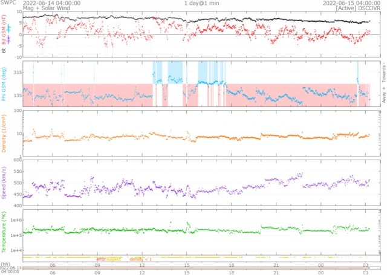Viewport: 387px width, 275px height.
Task: Click the Phi GSM (deg) axis label
Action: pos(4,84)
